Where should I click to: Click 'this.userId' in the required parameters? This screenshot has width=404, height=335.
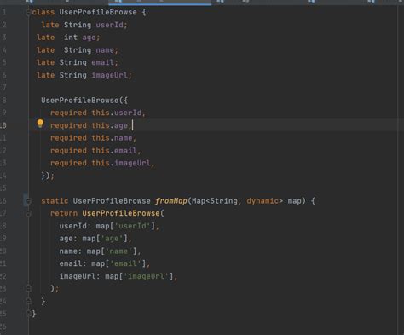pos(117,113)
